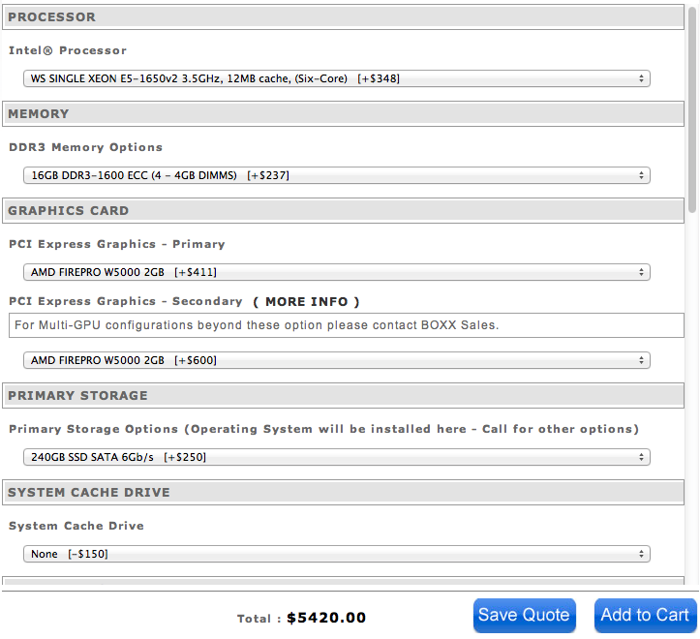Open the 240GB SSD primary storage dropdown
This screenshot has height=639, width=700.
(337, 457)
